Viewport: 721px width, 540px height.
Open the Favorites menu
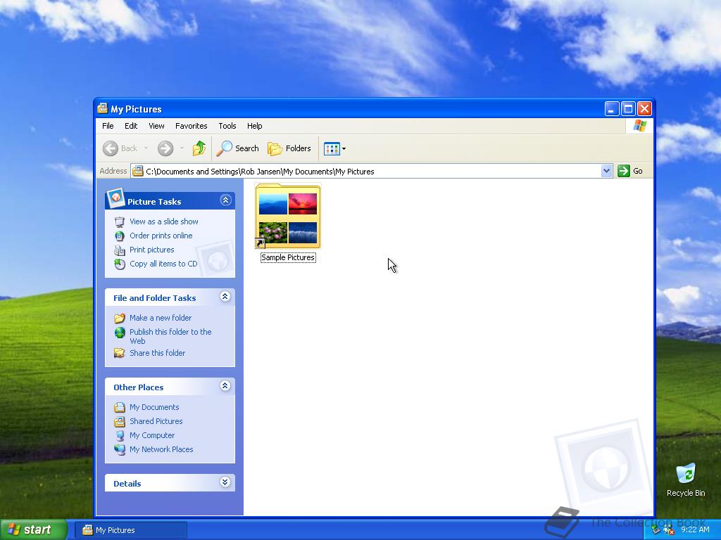tap(192, 126)
